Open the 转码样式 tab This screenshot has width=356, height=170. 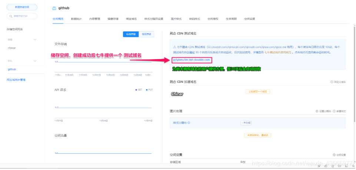click(x=194, y=19)
